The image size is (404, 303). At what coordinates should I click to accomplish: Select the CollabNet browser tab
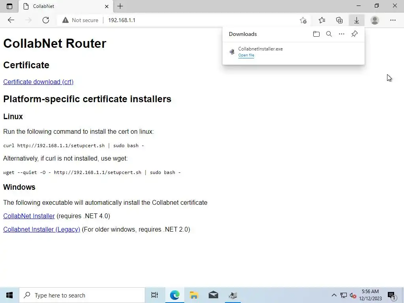tap(66, 6)
